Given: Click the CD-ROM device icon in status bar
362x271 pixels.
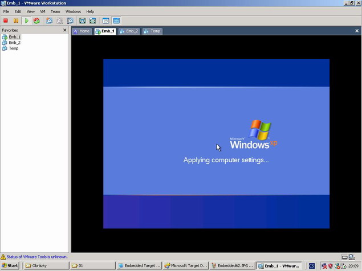Looking at the screenshot, I should pyautogui.click(x=352, y=257).
